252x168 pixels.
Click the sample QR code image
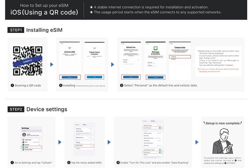point(28,61)
